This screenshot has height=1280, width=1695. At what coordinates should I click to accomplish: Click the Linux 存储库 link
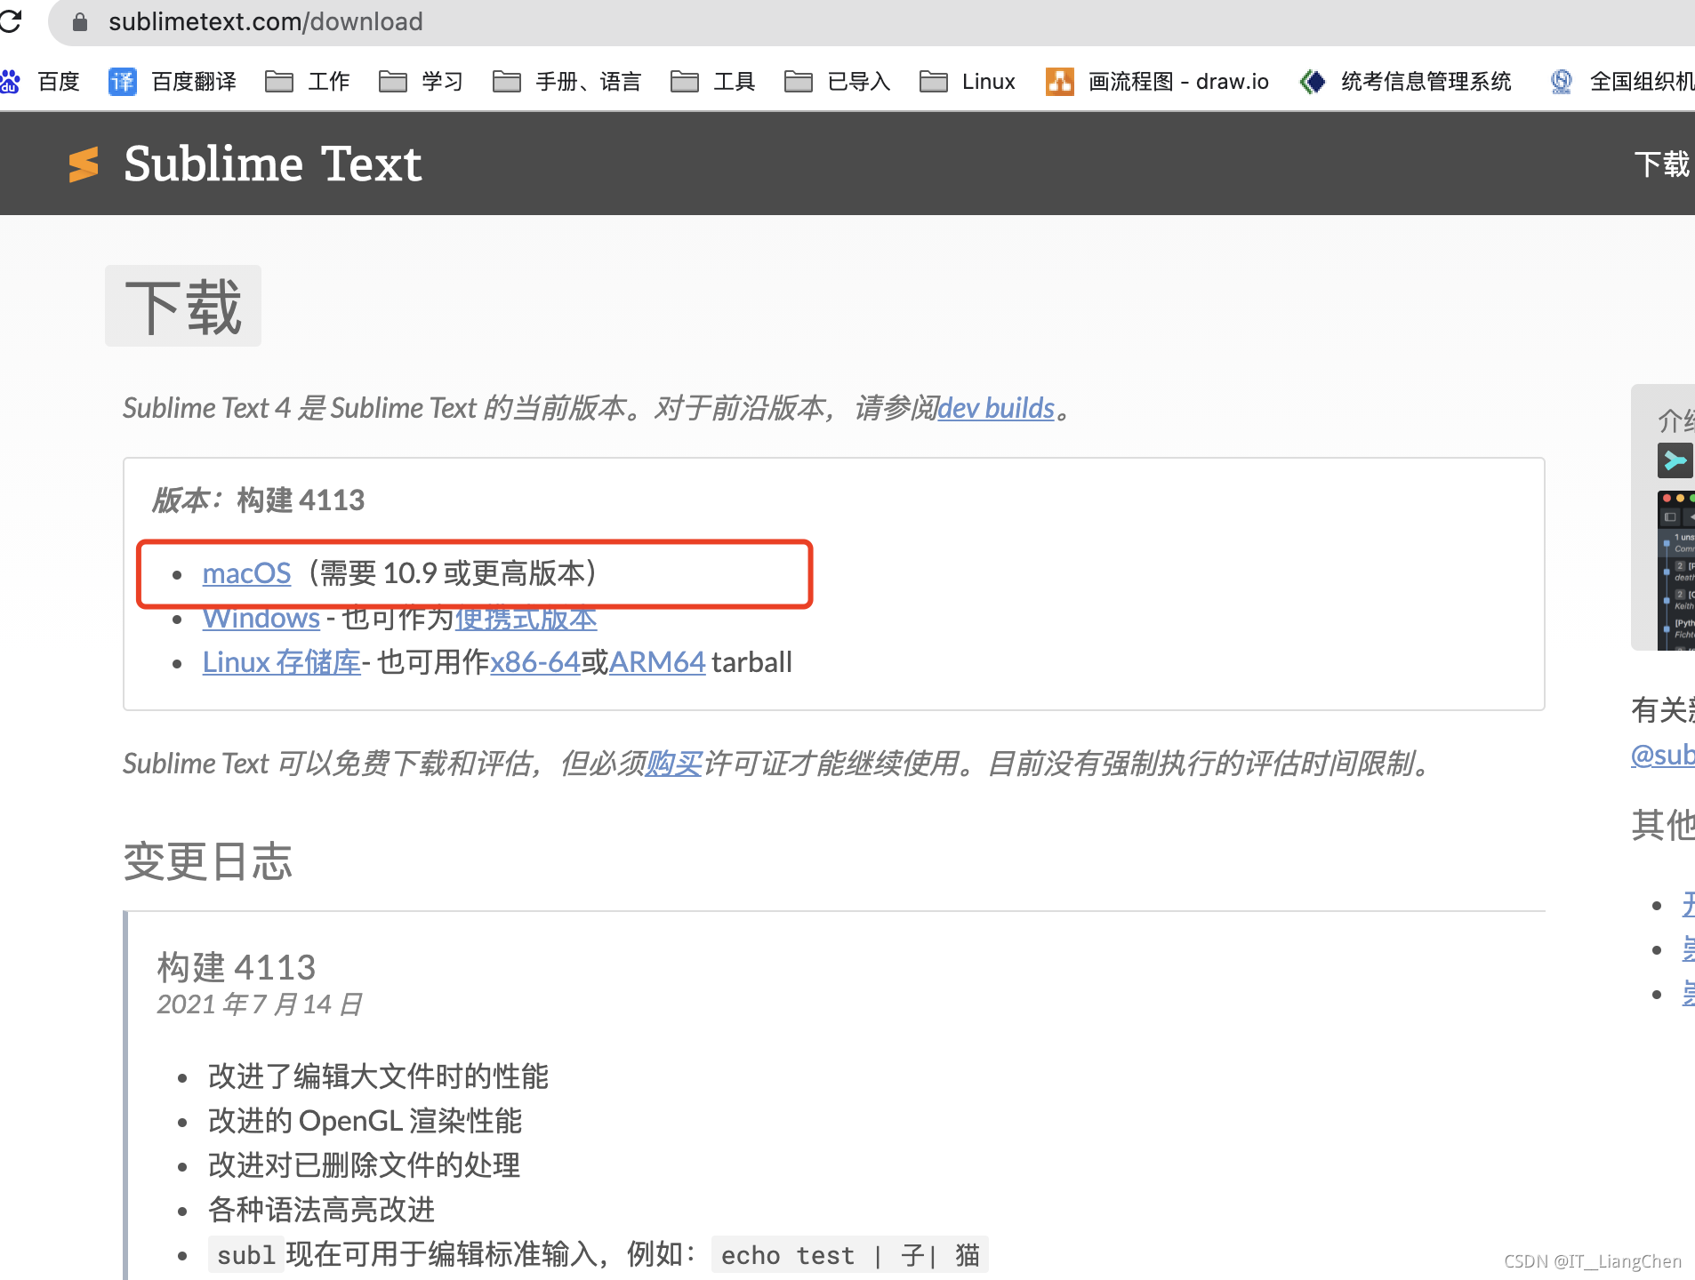coord(282,662)
